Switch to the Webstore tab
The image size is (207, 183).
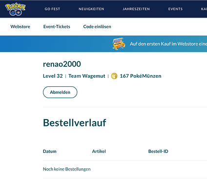point(21,26)
